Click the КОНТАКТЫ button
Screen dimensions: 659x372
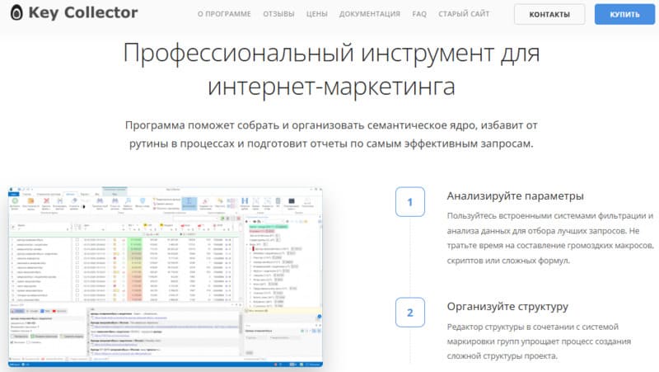click(549, 14)
